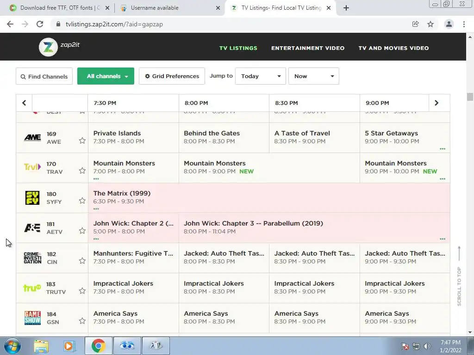This screenshot has height=355, width=474.
Task: Expand dots under Mountain Monsters 9:00 PM
Action: (x=443, y=179)
